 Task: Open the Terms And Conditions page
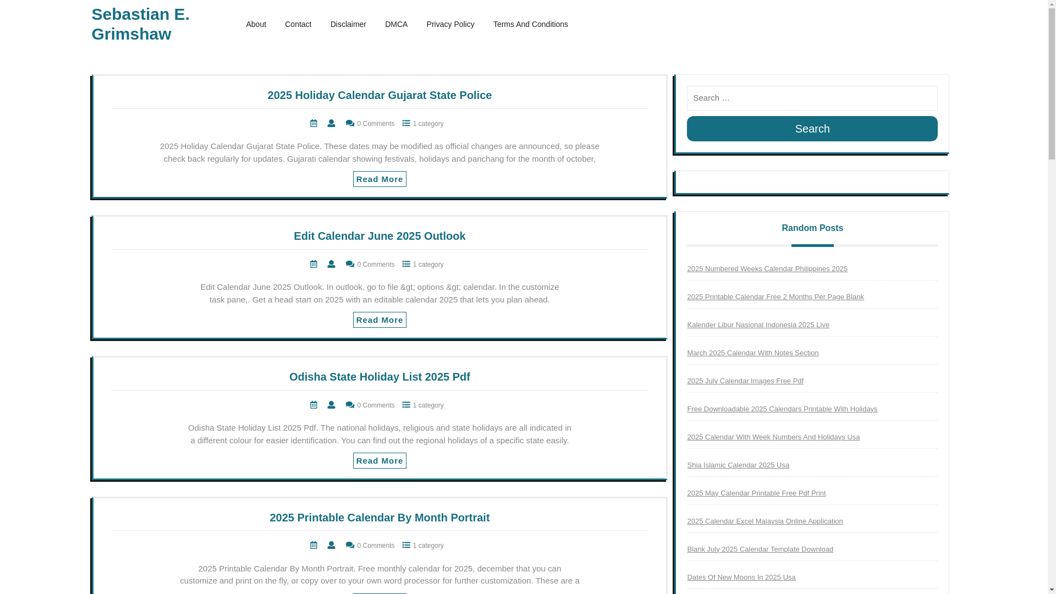click(x=531, y=24)
